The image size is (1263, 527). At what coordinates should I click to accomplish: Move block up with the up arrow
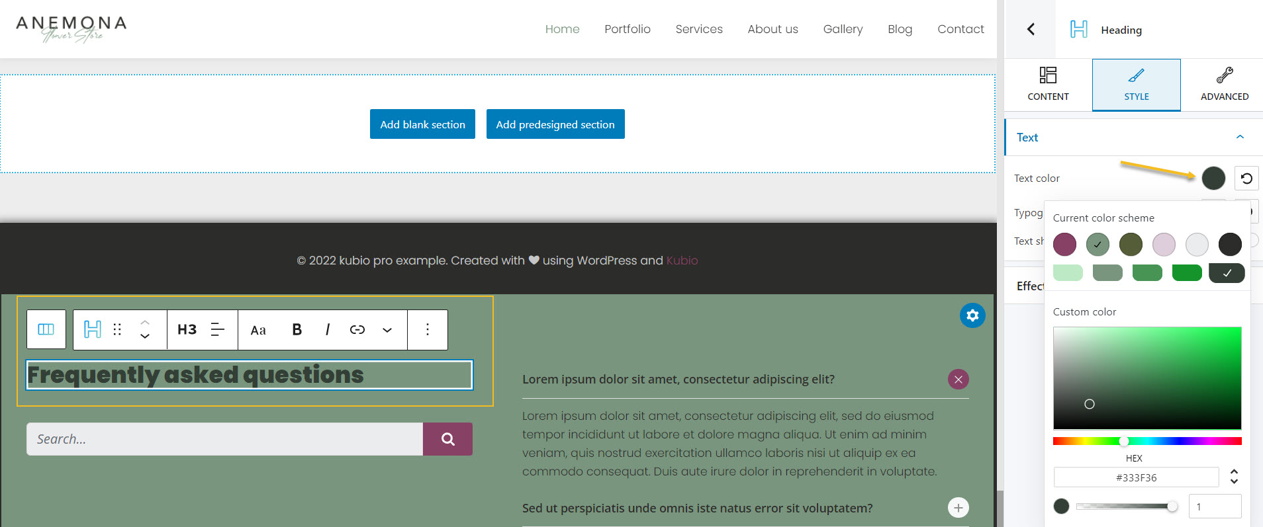pyautogui.click(x=145, y=322)
